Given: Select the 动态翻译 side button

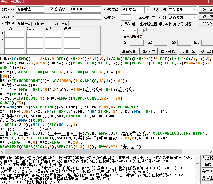Looking at the screenshot, I should [207, 158].
